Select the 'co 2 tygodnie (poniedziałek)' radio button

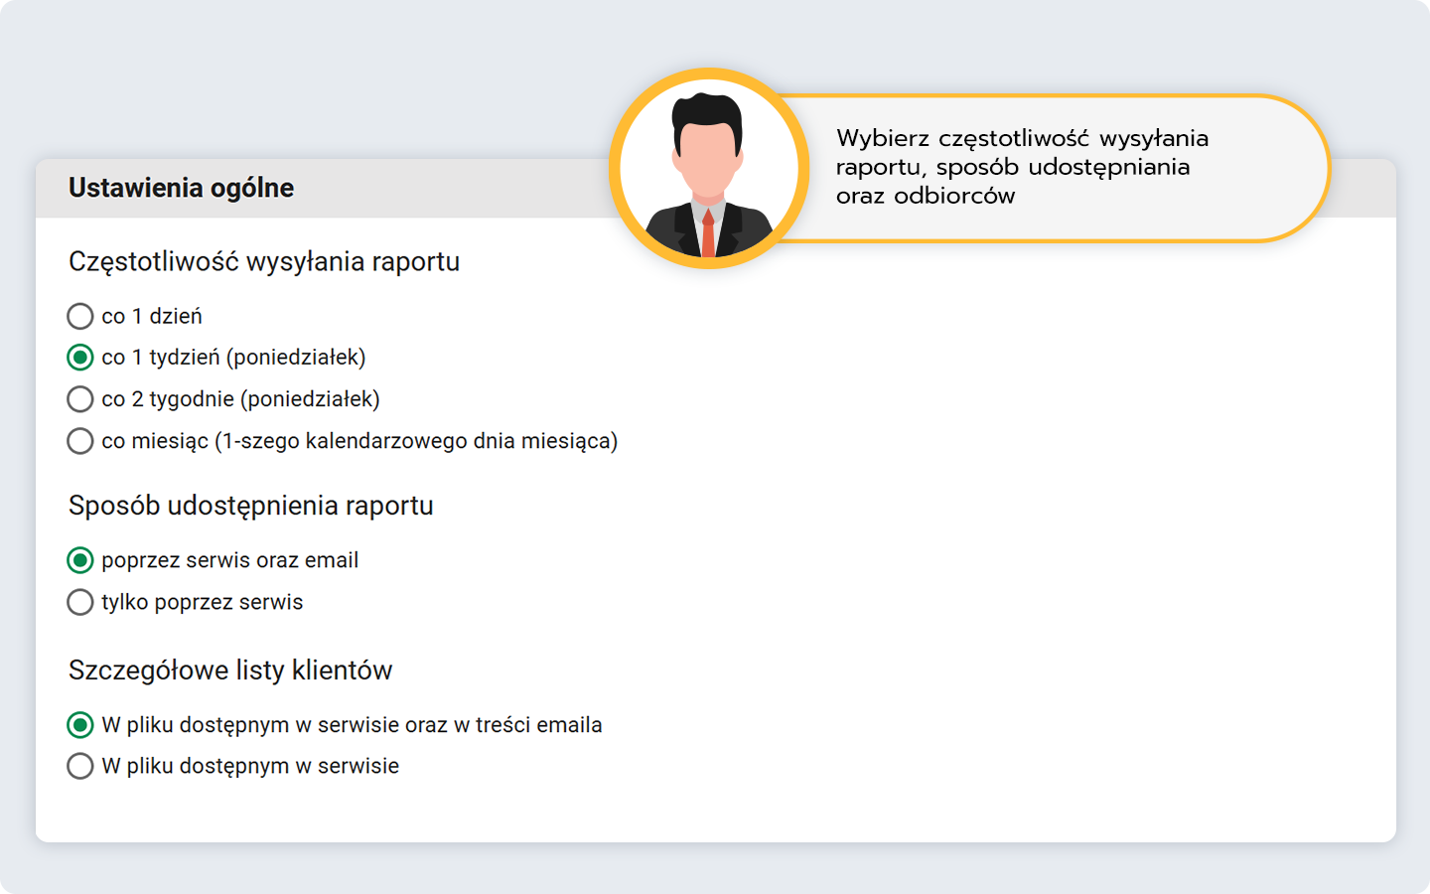click(x=80, y=399)
